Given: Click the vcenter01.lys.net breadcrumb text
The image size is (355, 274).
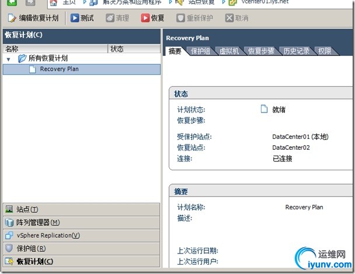Looking at the screenshot, I should pos(265,2).
